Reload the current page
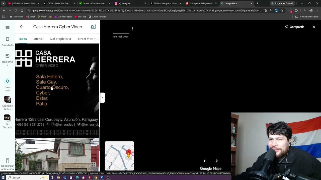Viewport: 321px width, 180px height. (x=16, y=10)
